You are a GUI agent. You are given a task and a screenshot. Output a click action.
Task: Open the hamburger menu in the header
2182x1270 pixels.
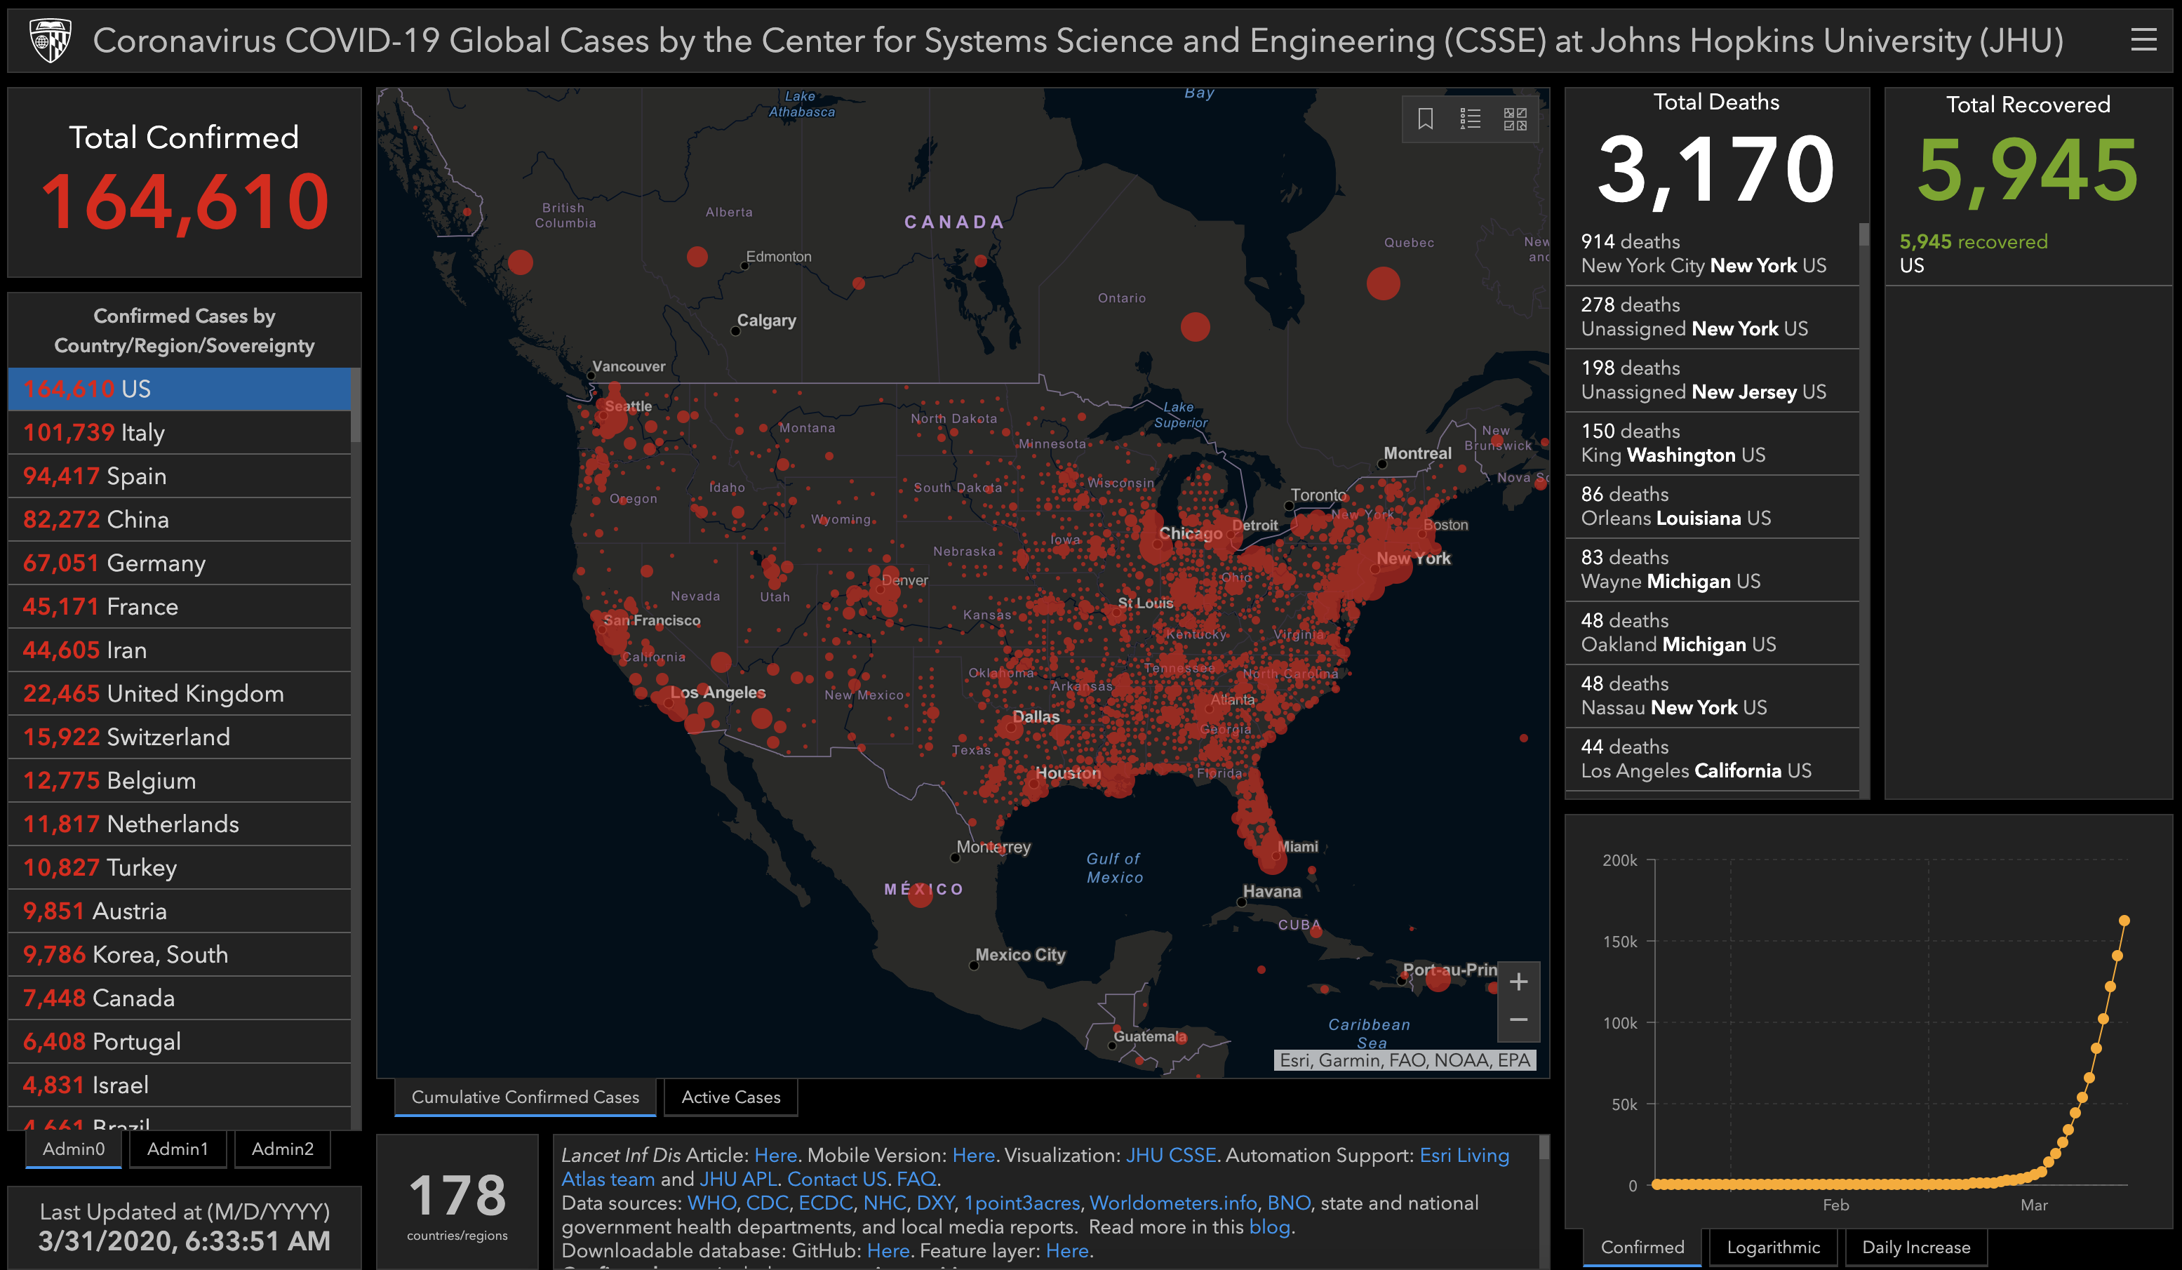[x=2143, y=40]
